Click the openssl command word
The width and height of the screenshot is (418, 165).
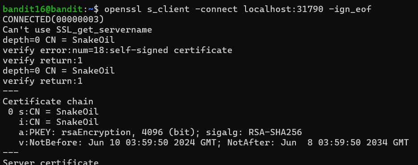(123, 9)
